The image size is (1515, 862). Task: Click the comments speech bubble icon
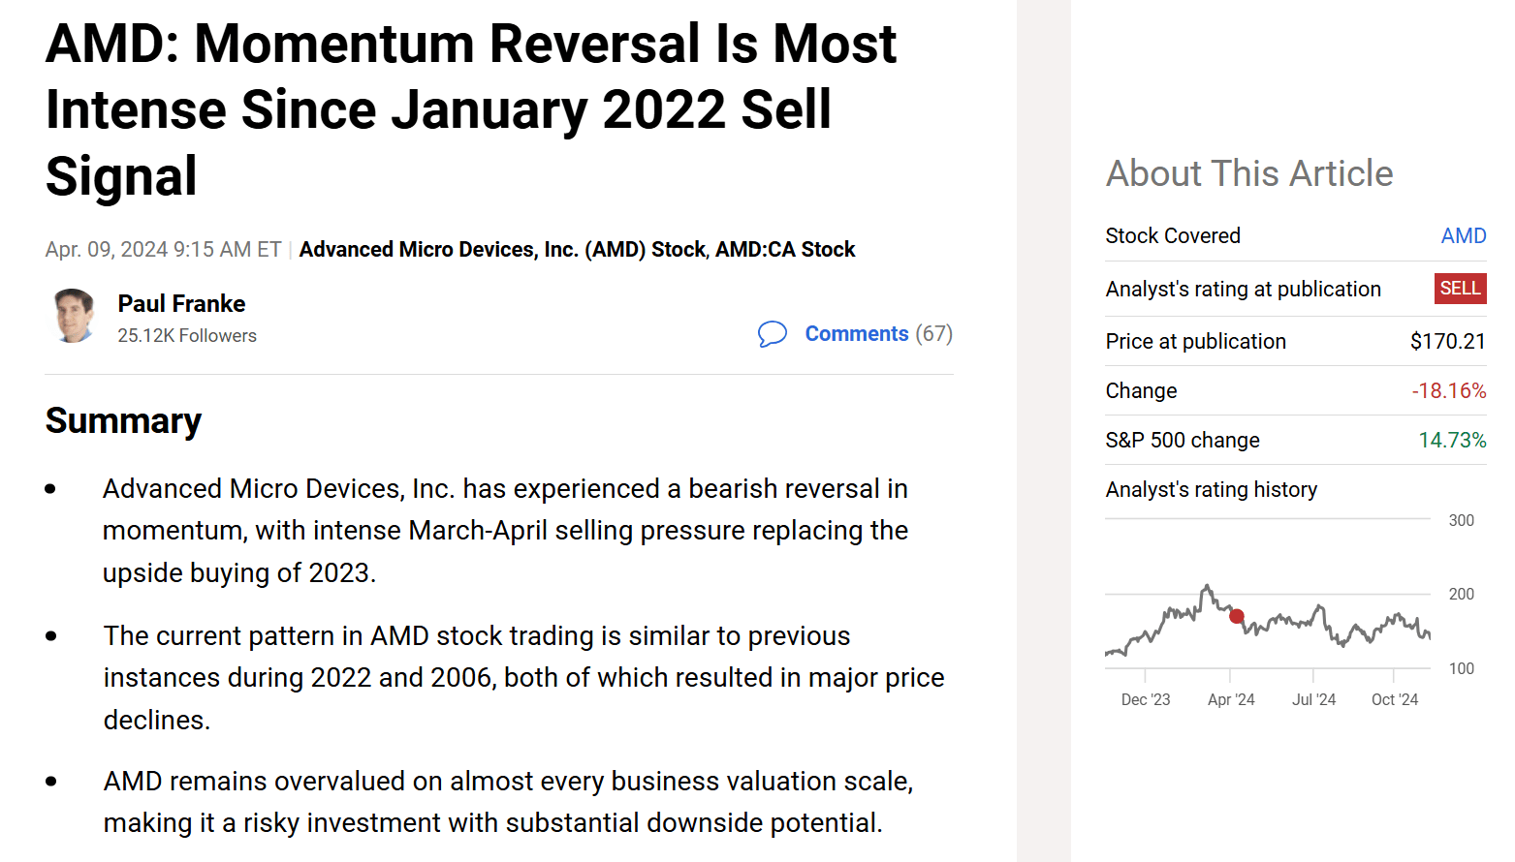tap(772, 334)
